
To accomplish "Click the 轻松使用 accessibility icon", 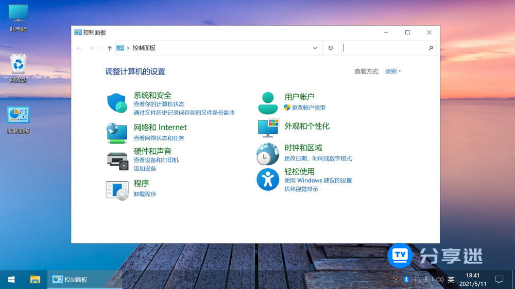I will 268,179.
